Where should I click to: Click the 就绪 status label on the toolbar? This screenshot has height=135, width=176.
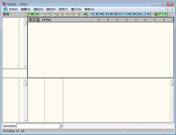(6, 14)
